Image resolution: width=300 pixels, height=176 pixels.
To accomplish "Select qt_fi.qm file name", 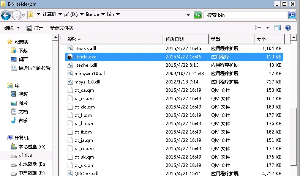I will (x=83, y=115).
